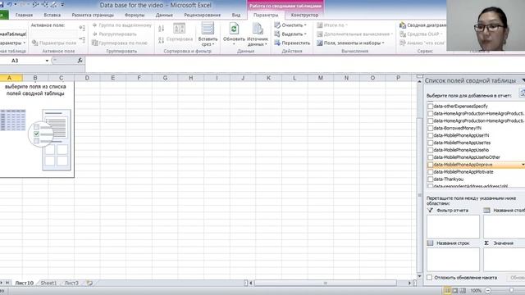Click the insert function fx icon

click(80, 61)
